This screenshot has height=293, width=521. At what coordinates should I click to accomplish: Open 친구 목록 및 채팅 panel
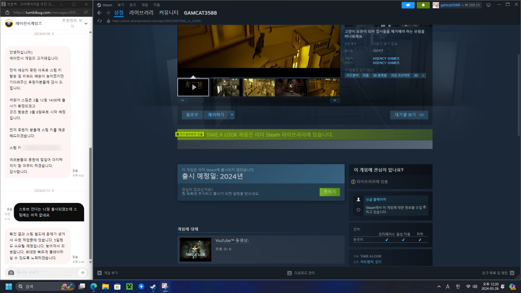(498, 273)
